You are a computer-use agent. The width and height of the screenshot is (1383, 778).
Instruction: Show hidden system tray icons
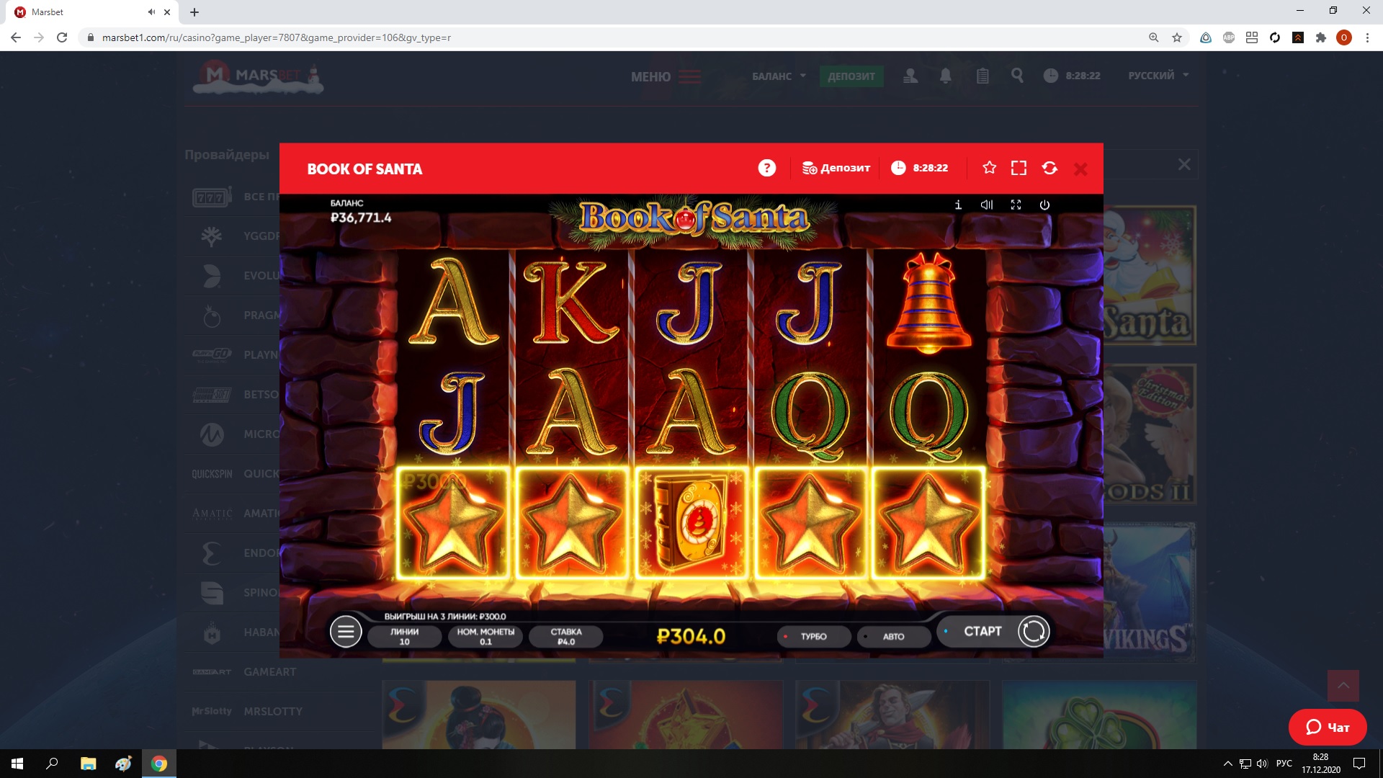click(x=1228, y=764)
